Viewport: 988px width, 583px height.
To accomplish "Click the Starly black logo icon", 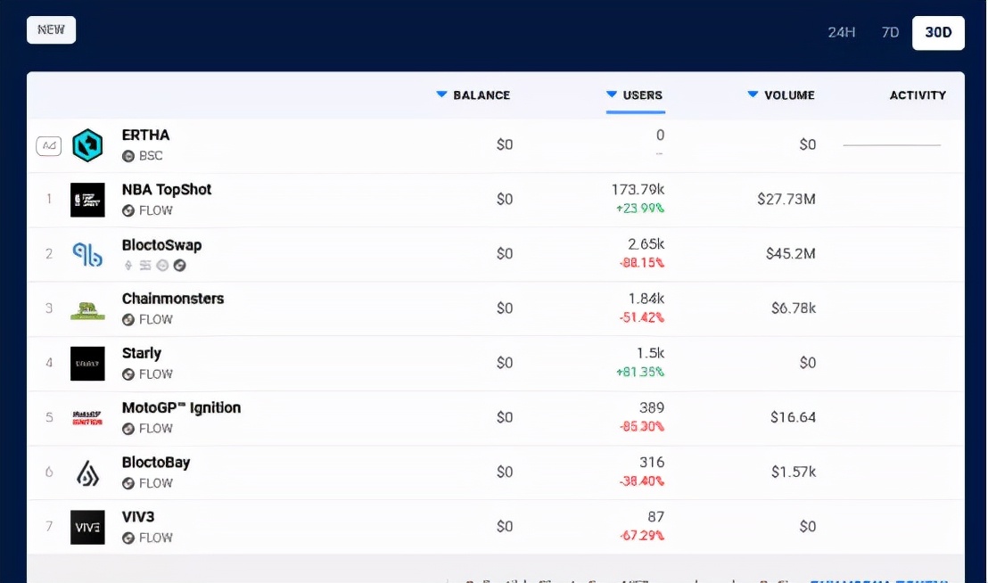I will (87, 364).
